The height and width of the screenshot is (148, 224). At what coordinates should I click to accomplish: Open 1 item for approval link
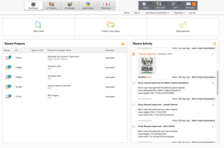click(x=147, y=54)
